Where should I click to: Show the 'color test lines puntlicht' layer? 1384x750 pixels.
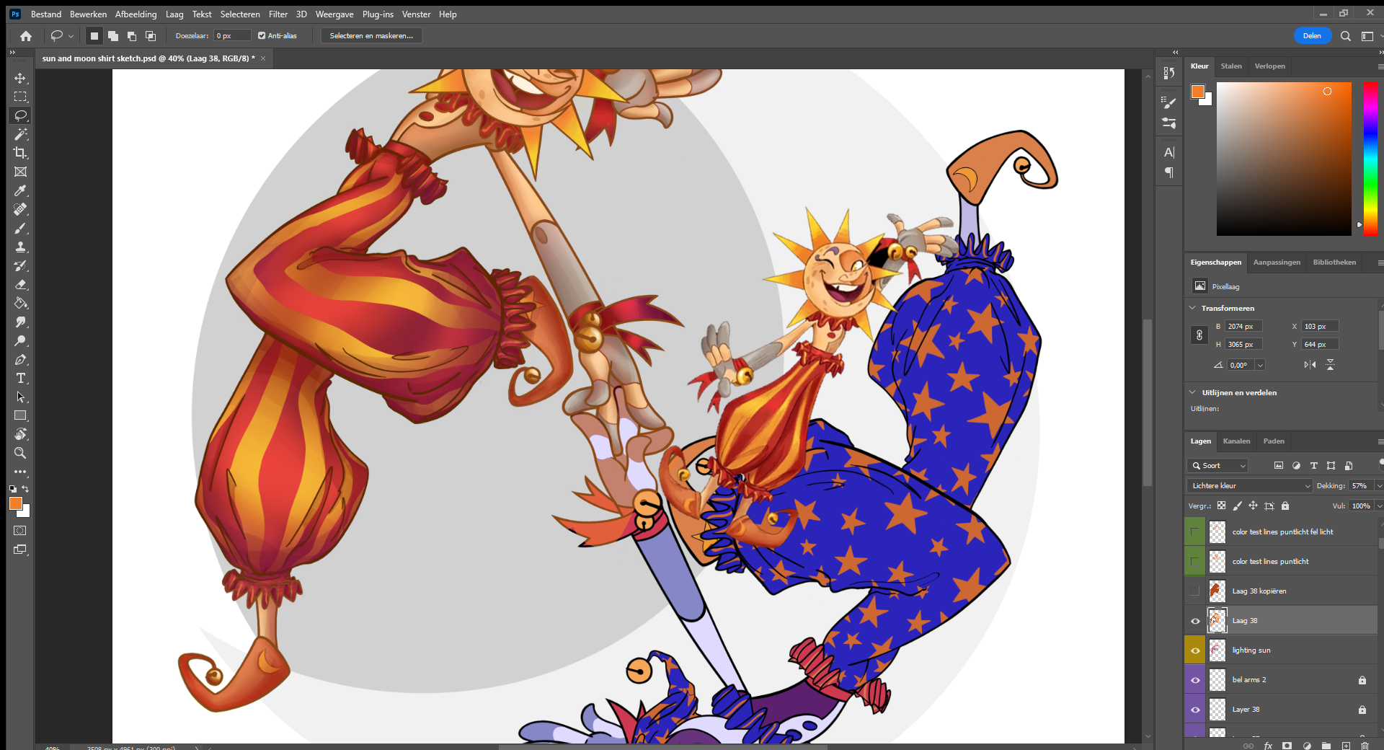pyautogui.click(x=1194, y=561)
